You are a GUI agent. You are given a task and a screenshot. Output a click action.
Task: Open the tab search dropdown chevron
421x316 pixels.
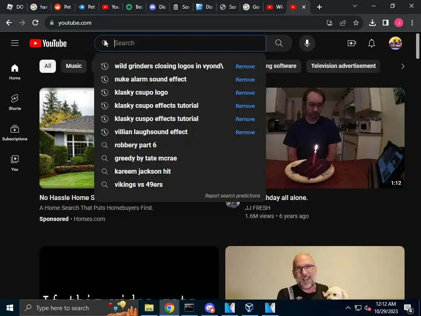coord(355,6)
